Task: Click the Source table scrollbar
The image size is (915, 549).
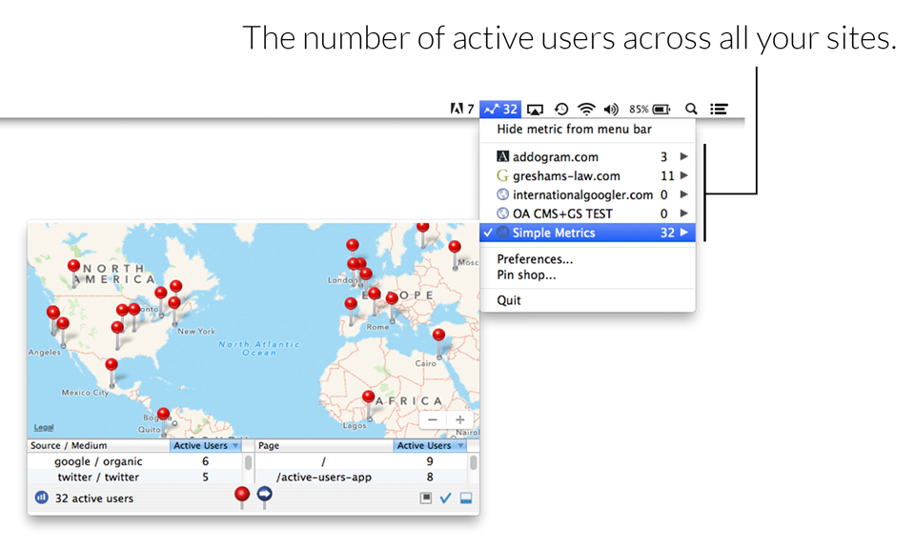Action: click(248, 462)
